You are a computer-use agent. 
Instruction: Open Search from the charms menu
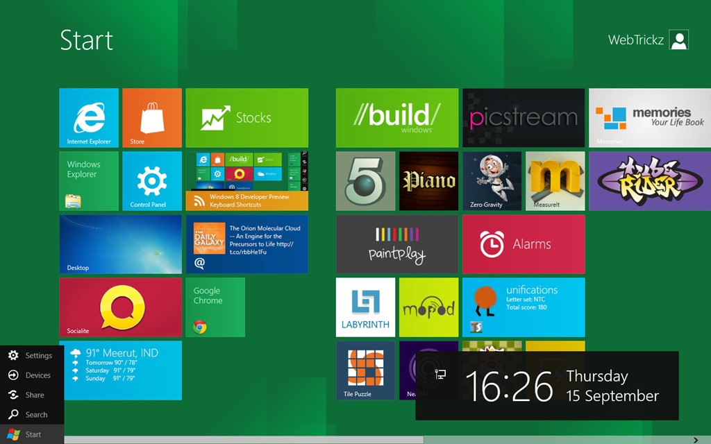32,415
